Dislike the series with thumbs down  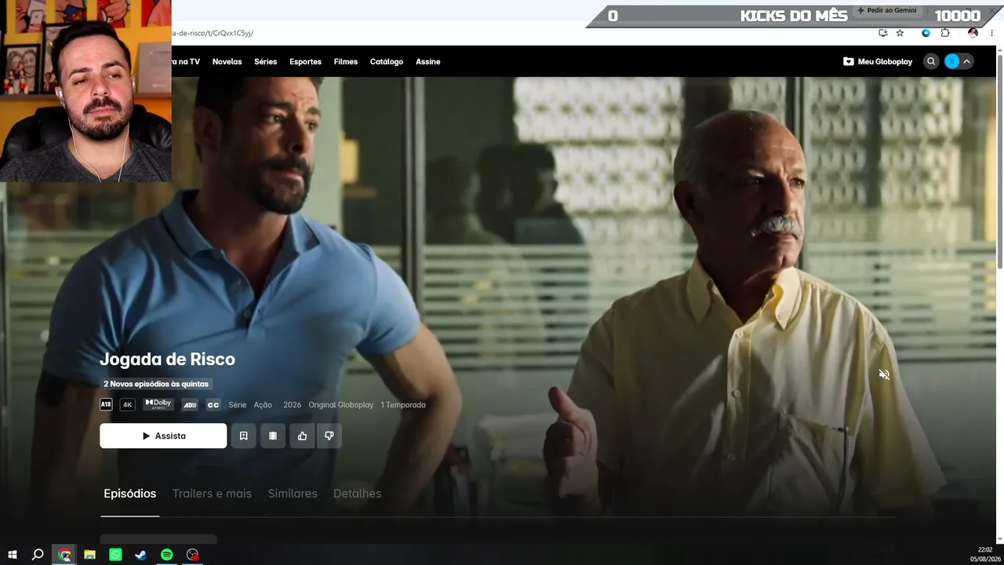(329, 436)
